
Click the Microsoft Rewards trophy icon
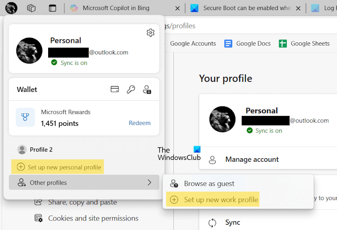(25, 117)
